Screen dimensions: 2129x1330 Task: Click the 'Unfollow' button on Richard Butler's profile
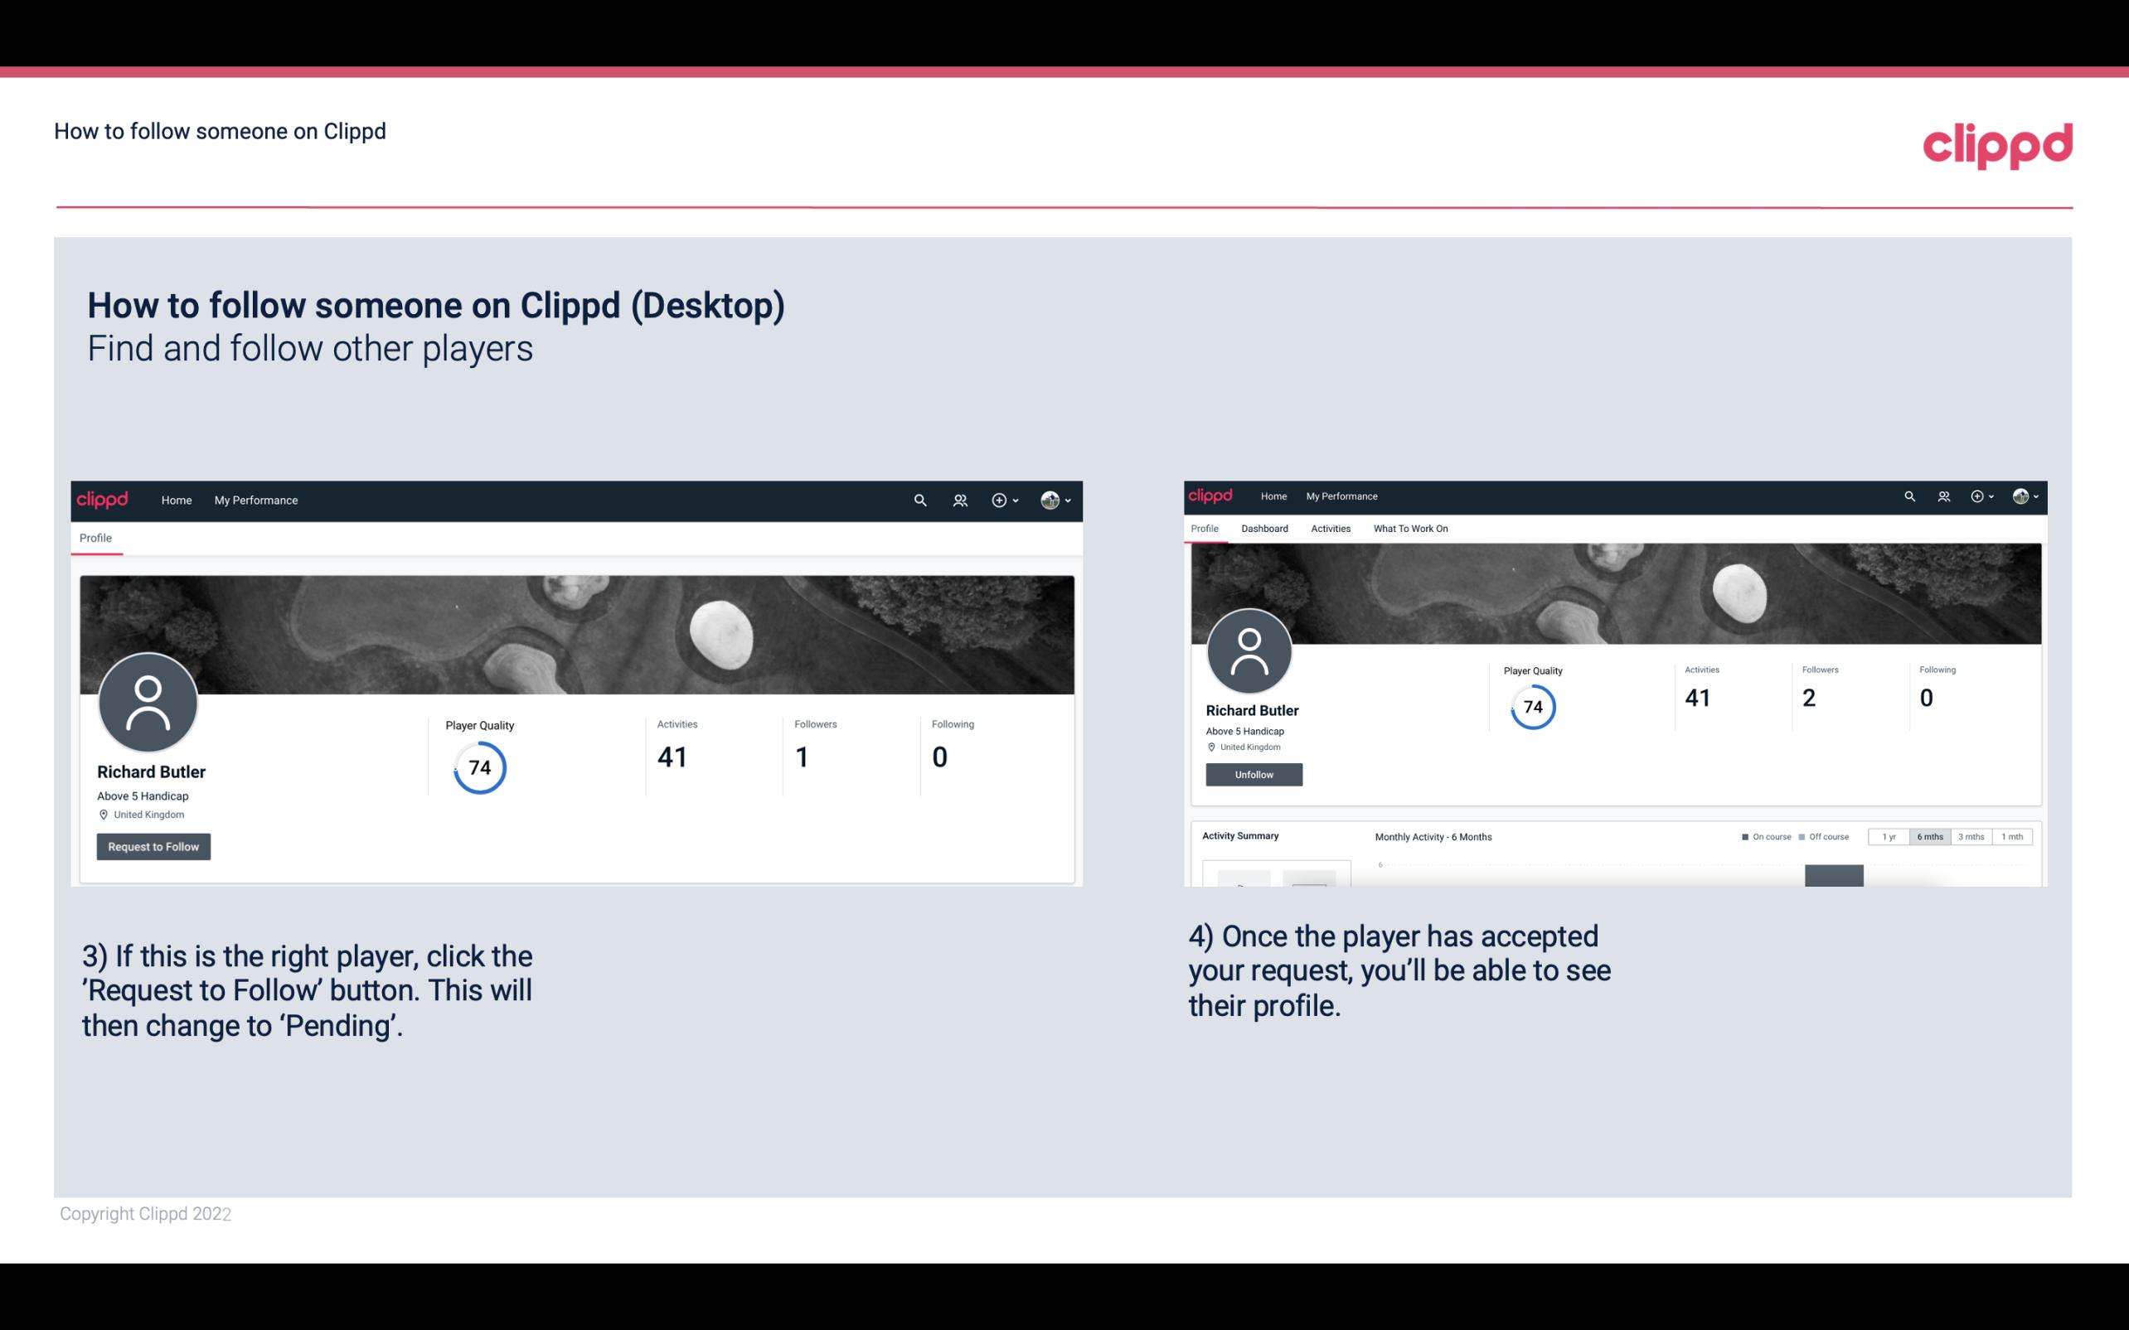[x=1252, y=774]
